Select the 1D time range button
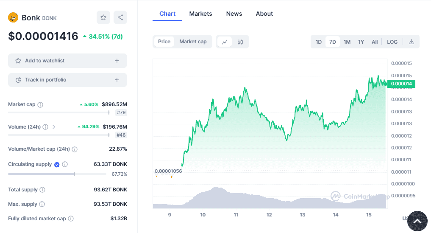The height and width of the screenshot is (233, 431). pyautogui.click(x=318, y=42)
